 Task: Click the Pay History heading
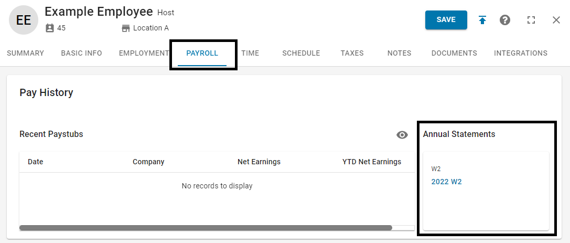point(46,93)
